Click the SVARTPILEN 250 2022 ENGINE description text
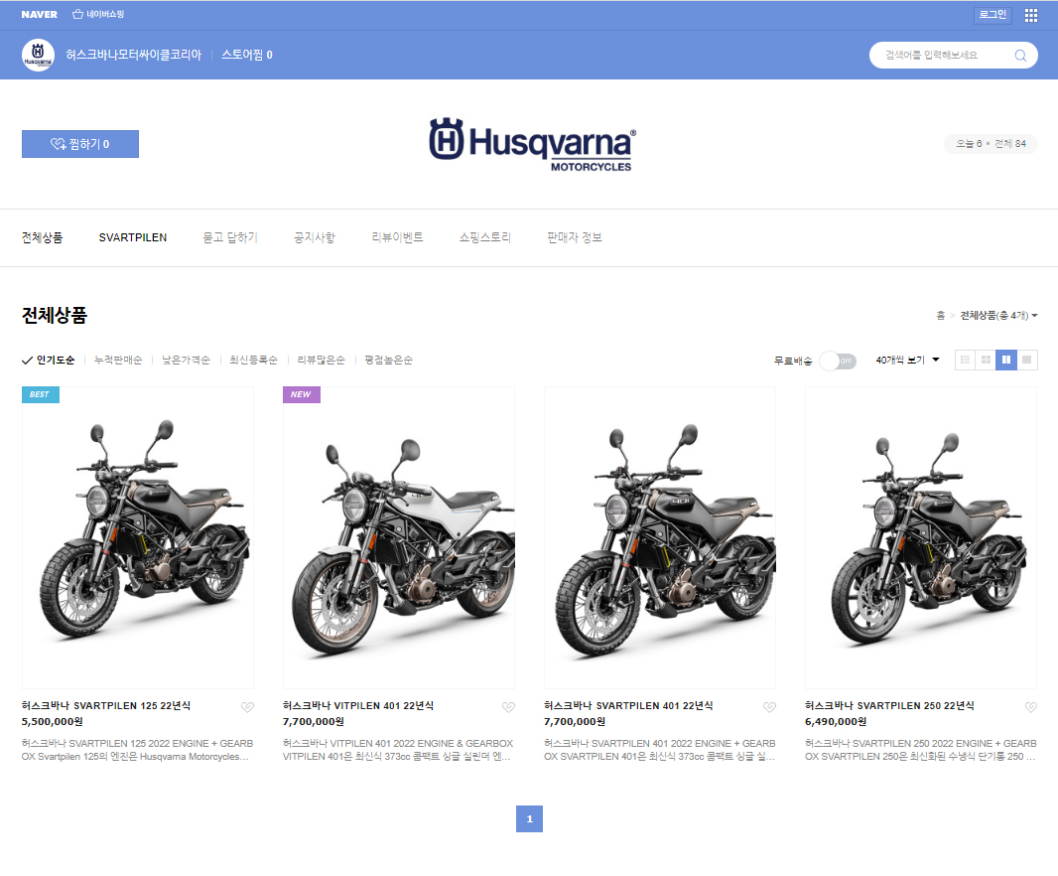Image resolution: width=1058 pixels, height=876 pixels. coord(921,750)
